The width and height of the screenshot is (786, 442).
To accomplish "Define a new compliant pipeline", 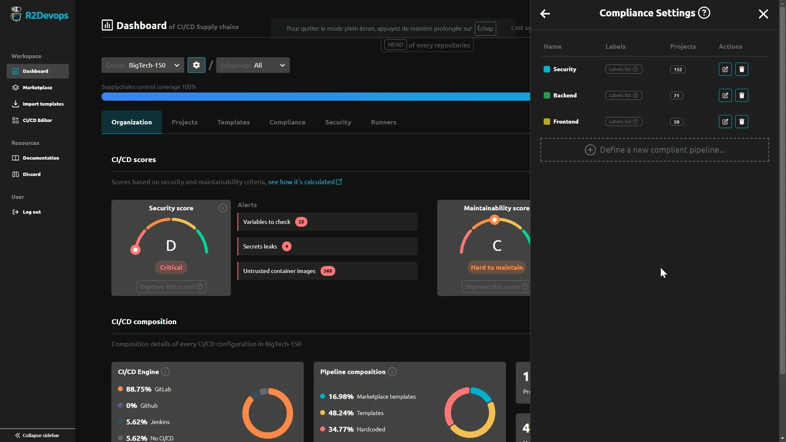I will tap(655, 150).
